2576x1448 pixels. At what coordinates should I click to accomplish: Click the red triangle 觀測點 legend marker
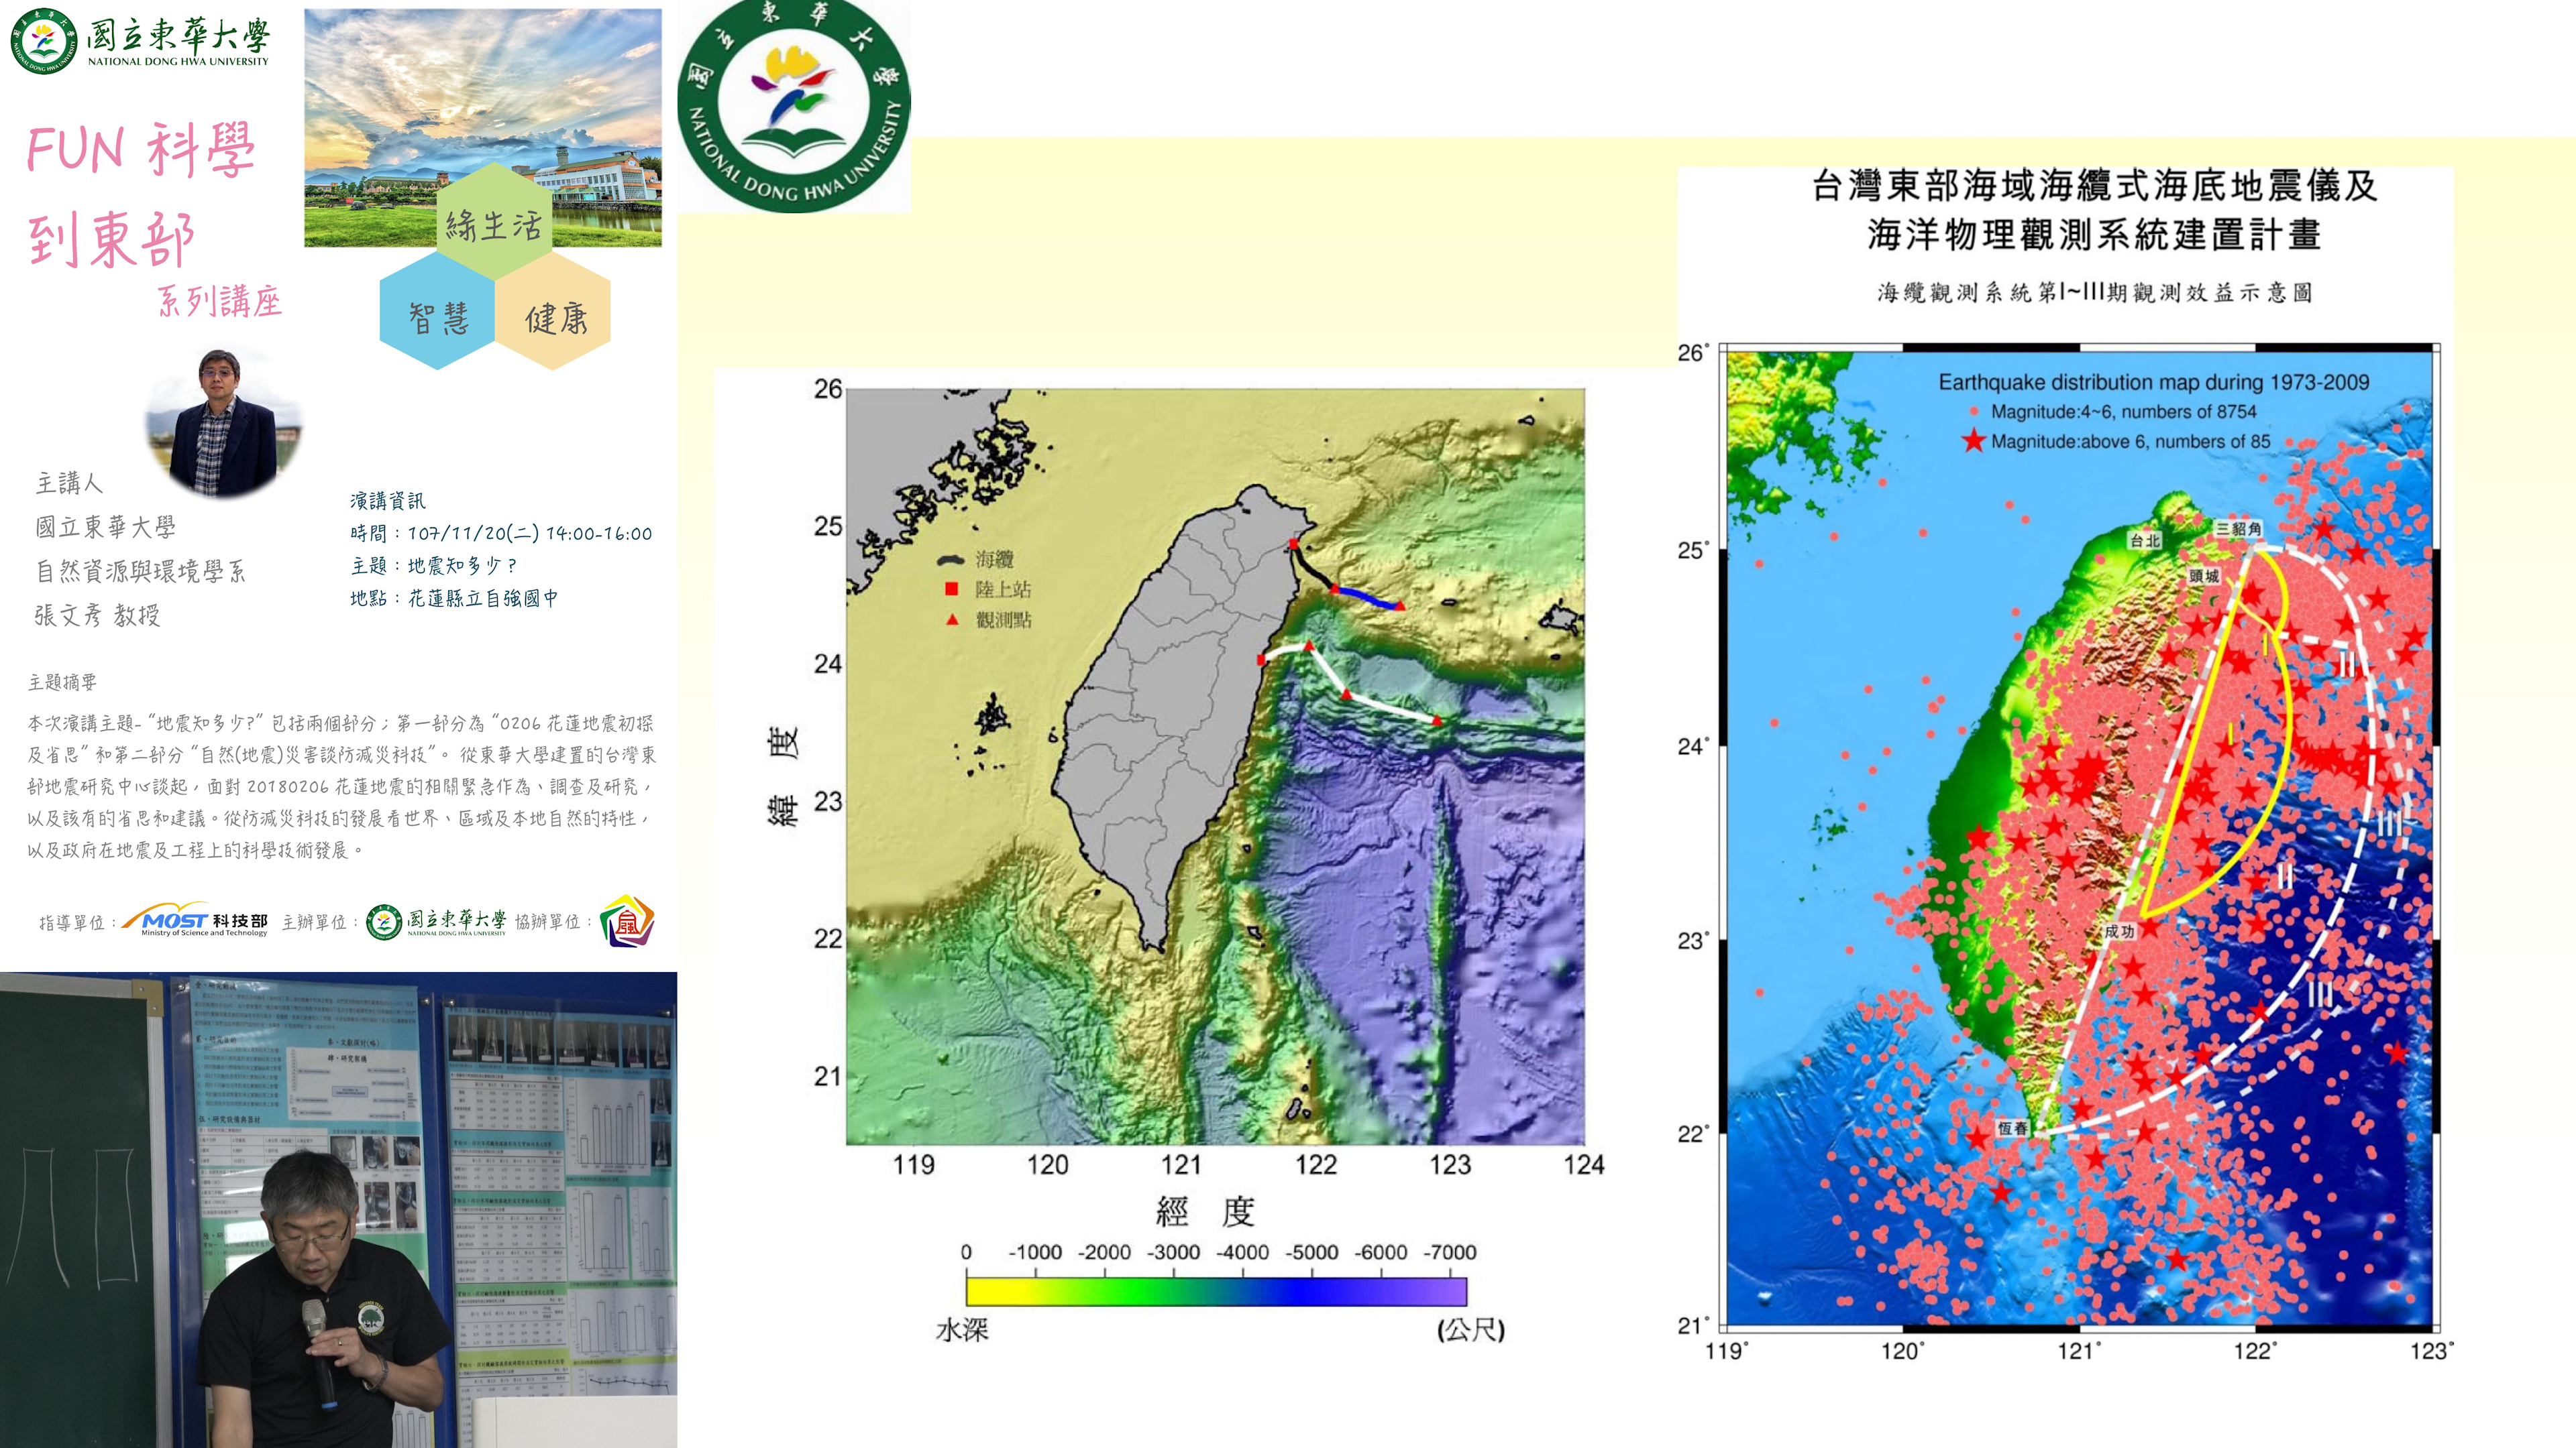coord(952,619)
